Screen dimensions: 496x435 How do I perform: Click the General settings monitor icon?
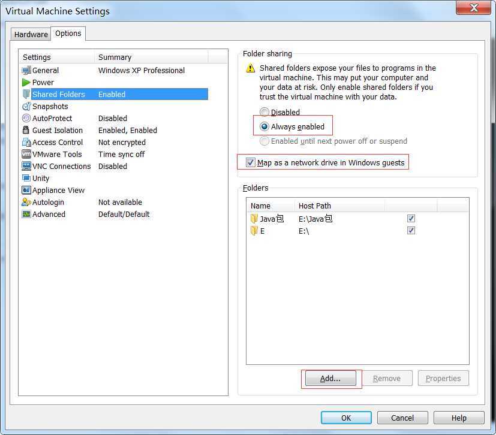coord(26,71)
